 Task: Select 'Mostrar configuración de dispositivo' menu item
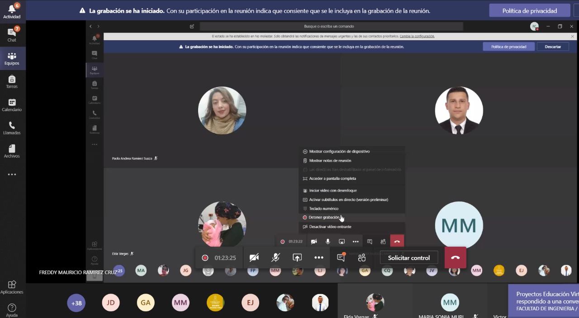[x=352, y=151]
